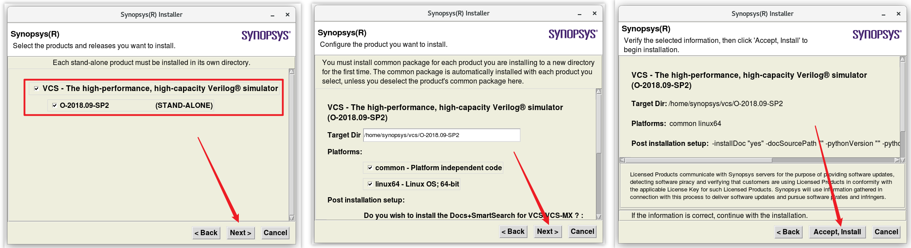Click Next in configure product window
The height and width of the screenshot is (248, 911).
point(548,231)
